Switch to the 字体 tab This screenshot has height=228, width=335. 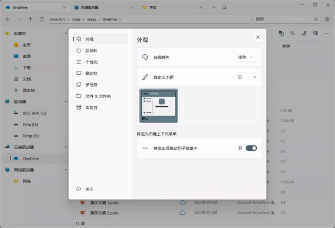click(172, 7)
